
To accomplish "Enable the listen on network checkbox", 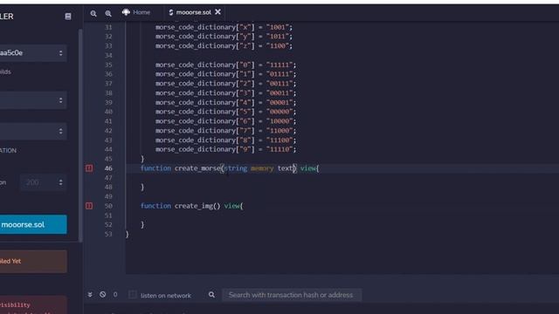I will 132,295.
